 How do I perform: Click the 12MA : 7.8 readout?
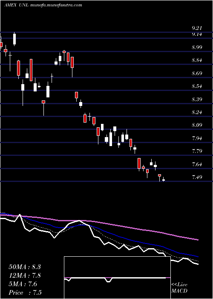(25, 276)
